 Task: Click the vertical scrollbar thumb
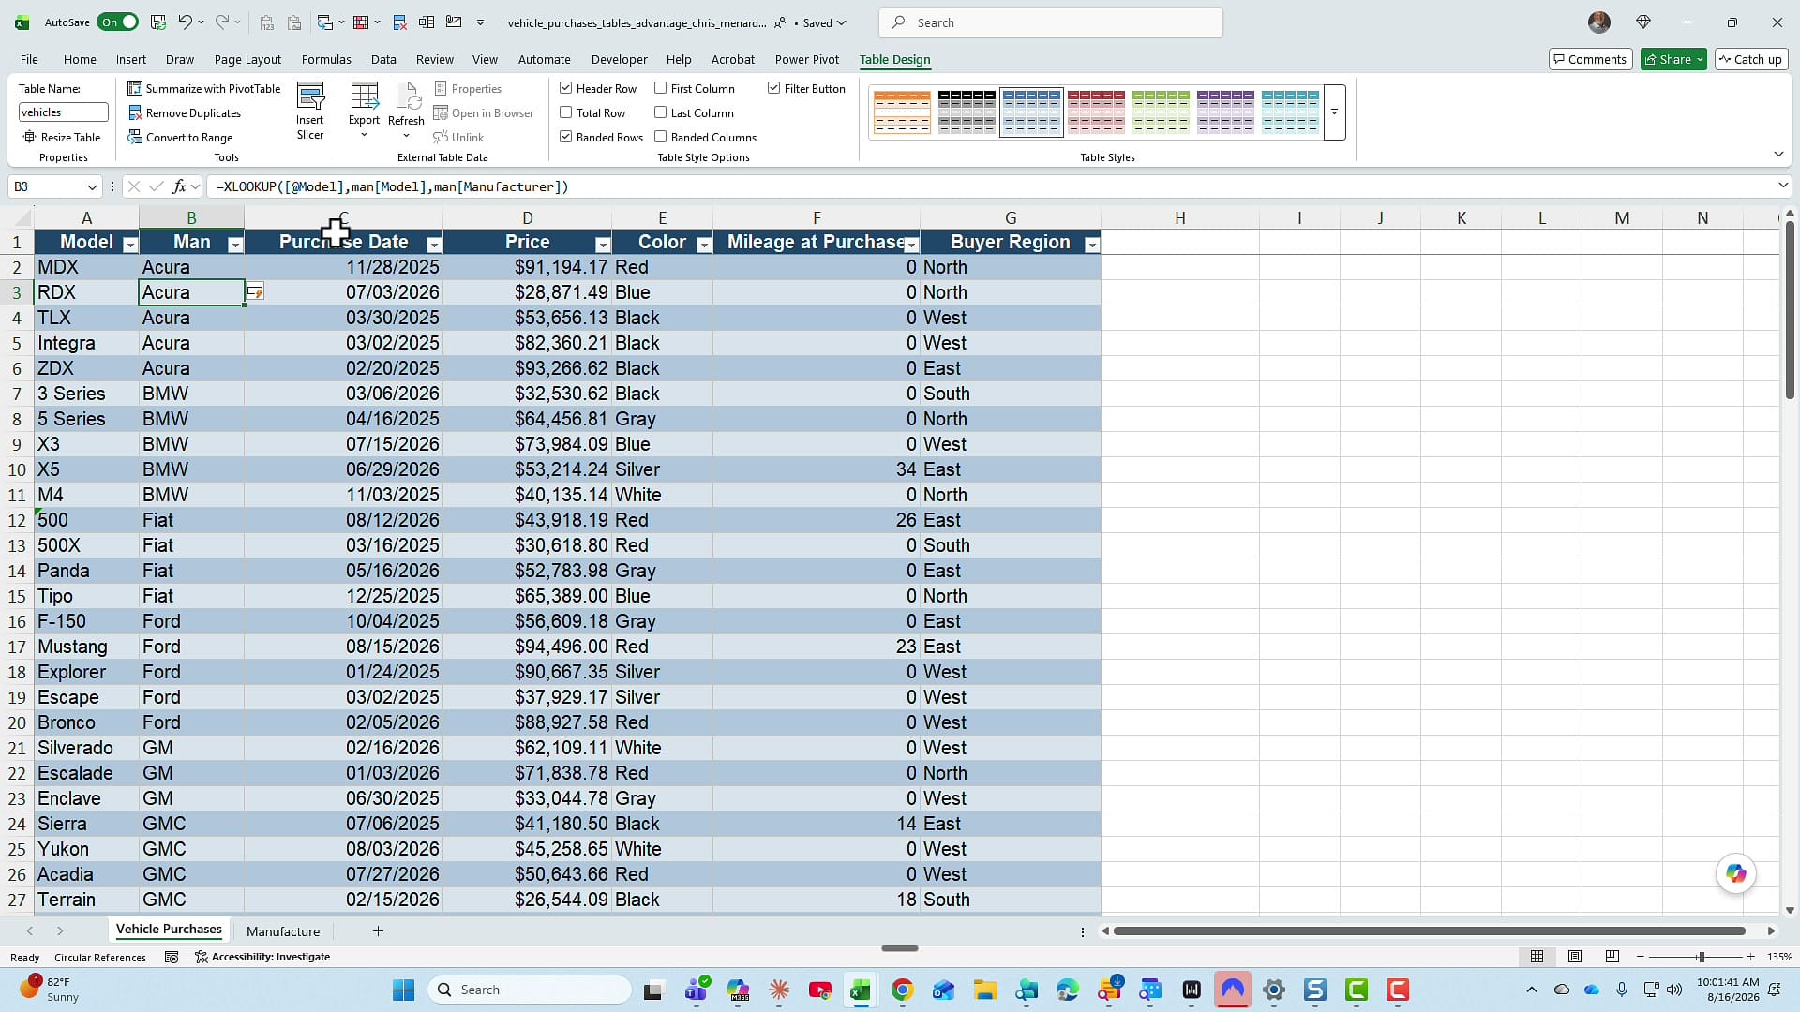point(1790,309)
